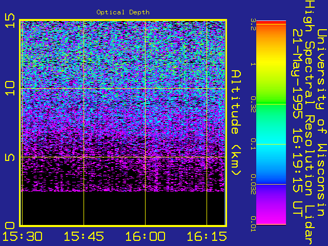The height and width of the screenshot is (246, 328).
Task: Click the 0.32 colorbar scale label
Action: [x=253, y=104]
